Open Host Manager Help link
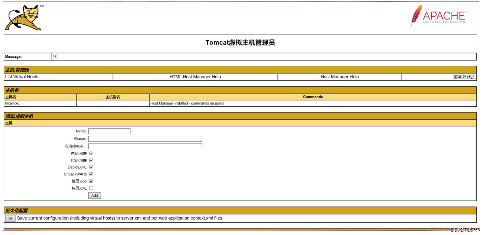The height and width of the screenshot is (235, 483). (x=340, y=77)
